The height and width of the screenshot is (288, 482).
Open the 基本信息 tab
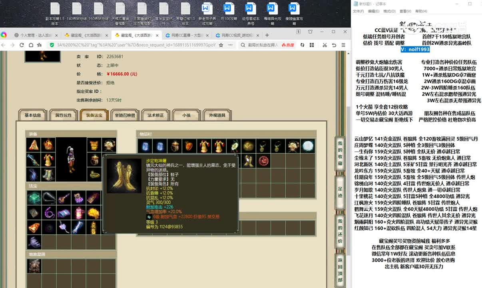(x=33, y=115)
